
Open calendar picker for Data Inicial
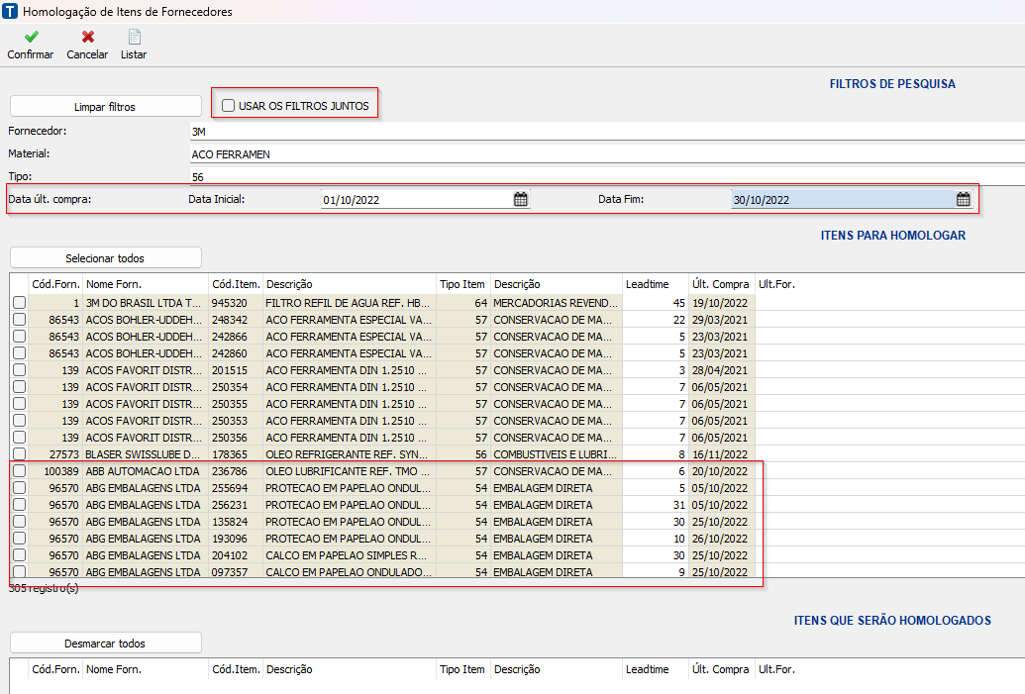click(x=520, y=199)
